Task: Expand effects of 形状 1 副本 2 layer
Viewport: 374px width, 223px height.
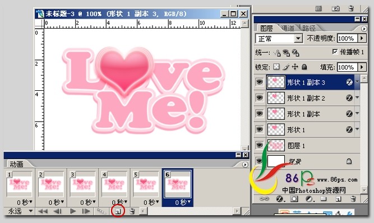Action: 357,97
